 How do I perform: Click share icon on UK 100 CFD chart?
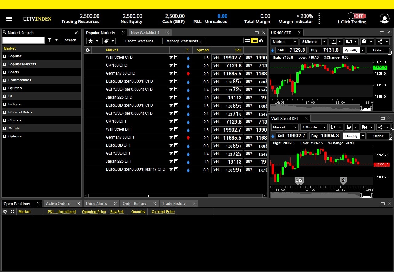[380, 42]
